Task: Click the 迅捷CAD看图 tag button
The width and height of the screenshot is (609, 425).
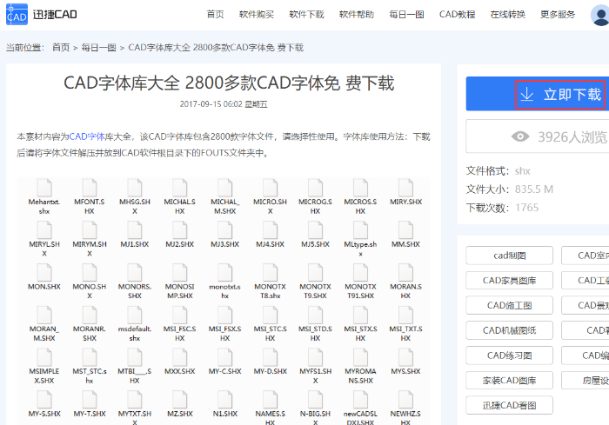Action: tap(509, 405)
